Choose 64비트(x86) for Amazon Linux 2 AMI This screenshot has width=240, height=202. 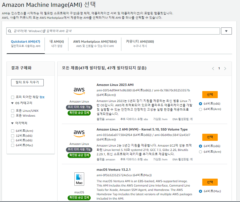pos(200,146)
